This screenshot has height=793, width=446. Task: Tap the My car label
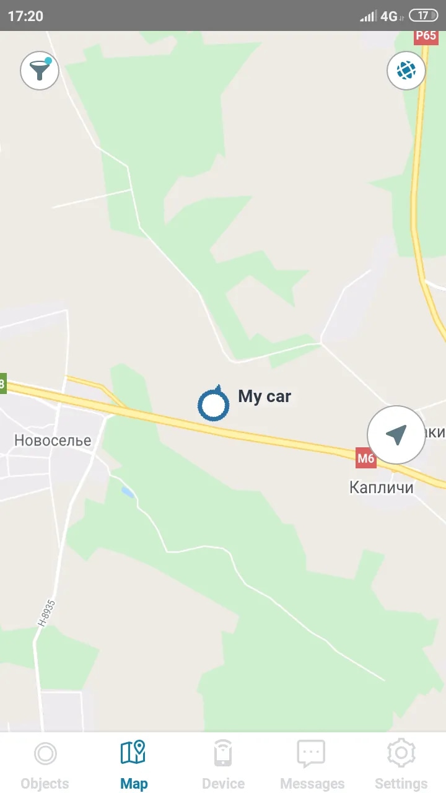pyautogui.click(x=265, y=396)
